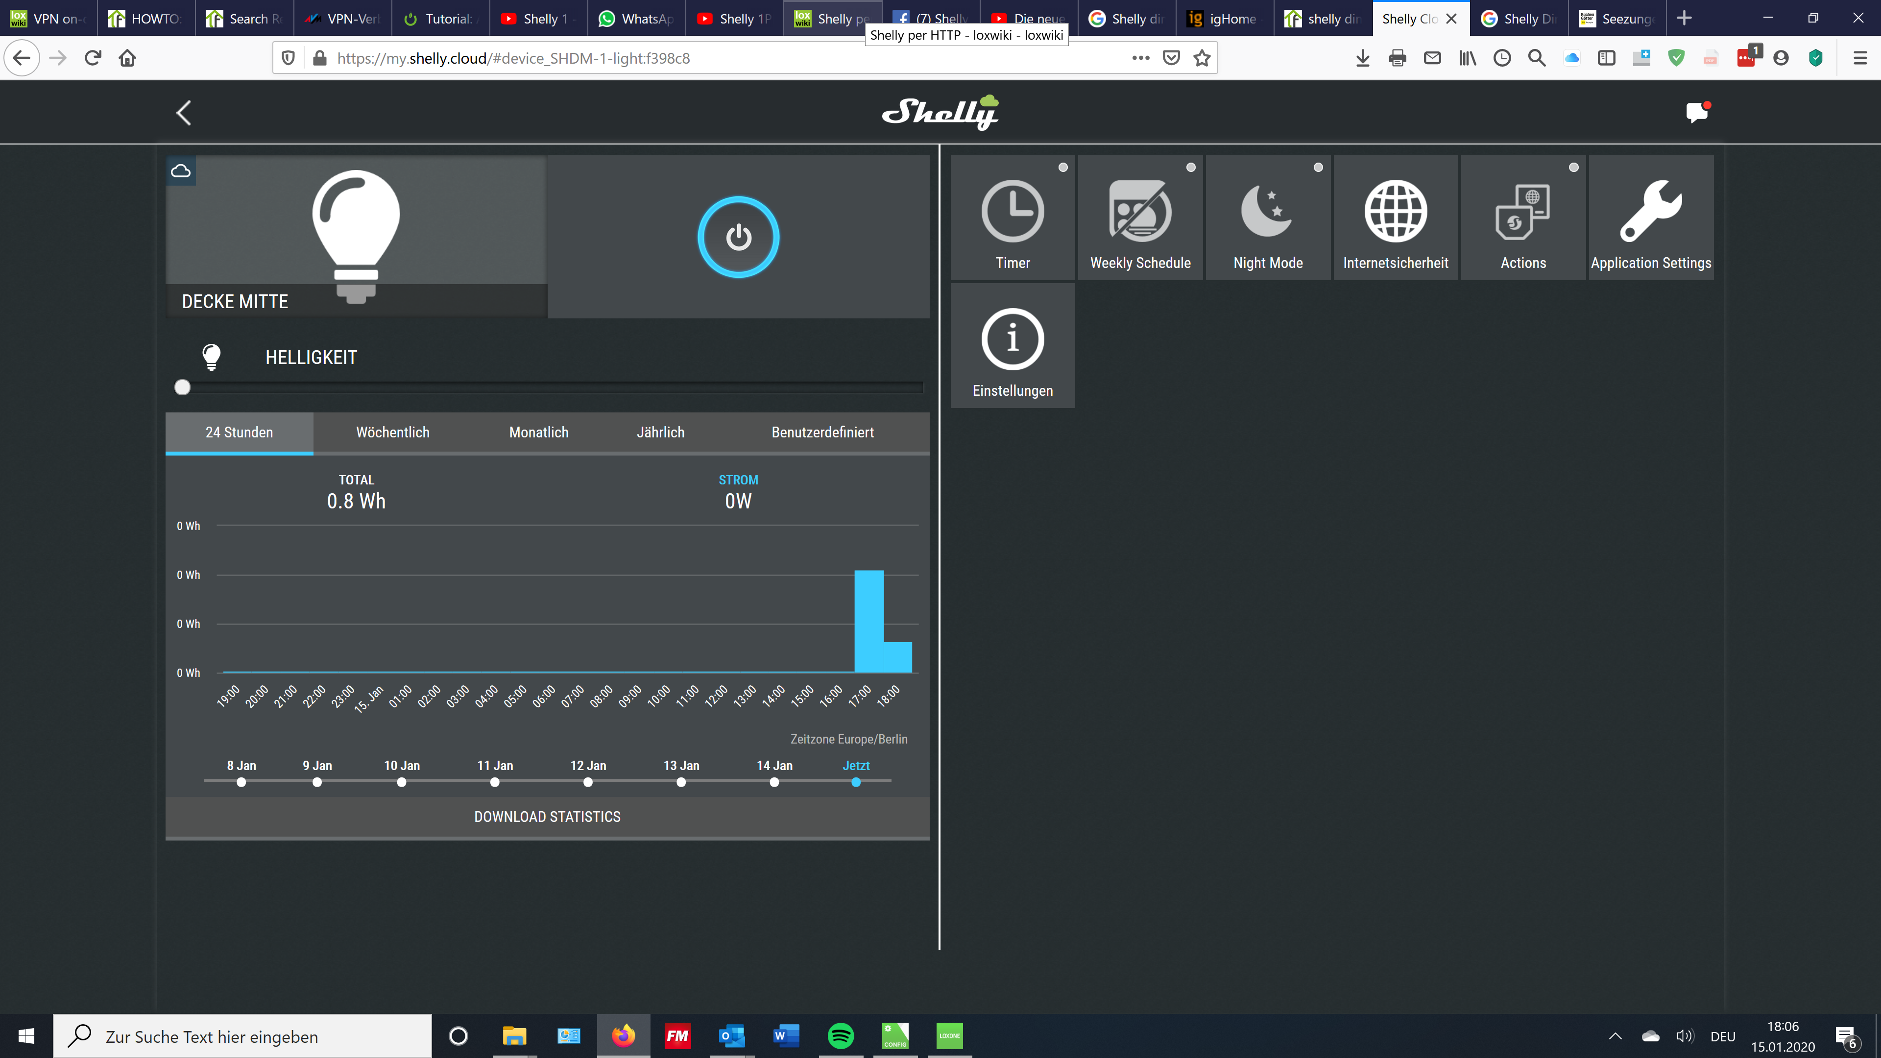Switch to the Wöchentlich statistics tab

[393, 432]
